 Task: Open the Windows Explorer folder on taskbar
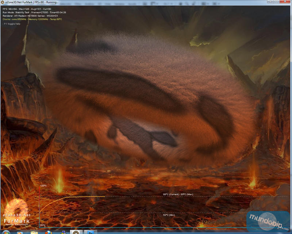[x=34, y=232]
